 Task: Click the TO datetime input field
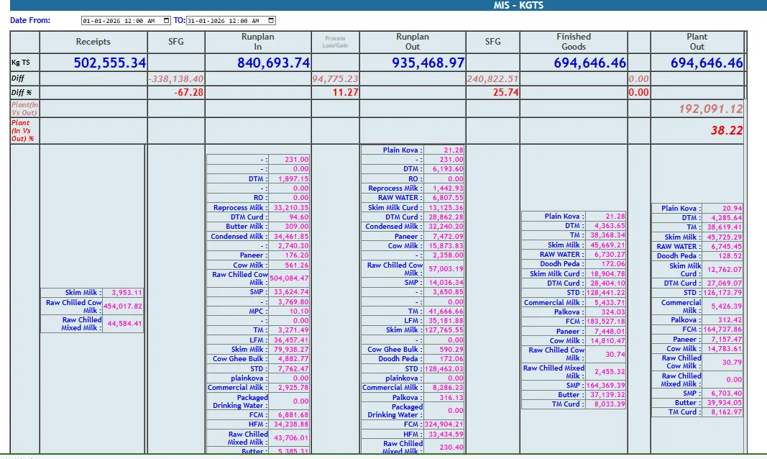[x=231, y=21]
